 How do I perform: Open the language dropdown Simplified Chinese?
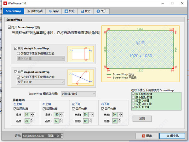point(43,136)
